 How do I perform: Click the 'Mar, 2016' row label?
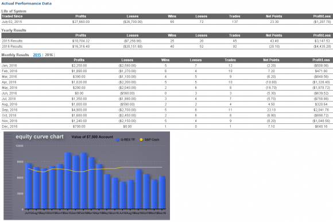point(9,77)
